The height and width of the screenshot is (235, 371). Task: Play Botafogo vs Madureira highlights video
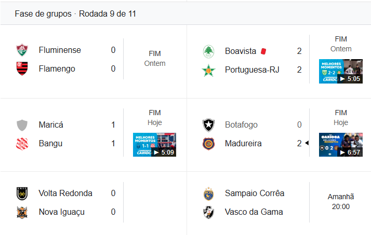pyautogui.click(x=340, y=145)
